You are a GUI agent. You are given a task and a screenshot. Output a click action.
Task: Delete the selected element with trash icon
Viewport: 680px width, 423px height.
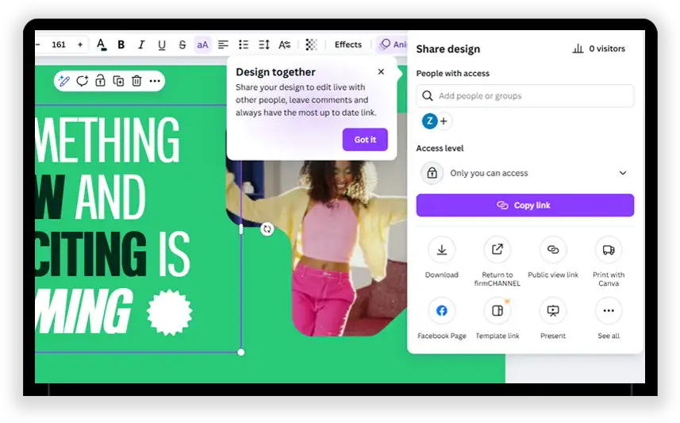(136, 81)
